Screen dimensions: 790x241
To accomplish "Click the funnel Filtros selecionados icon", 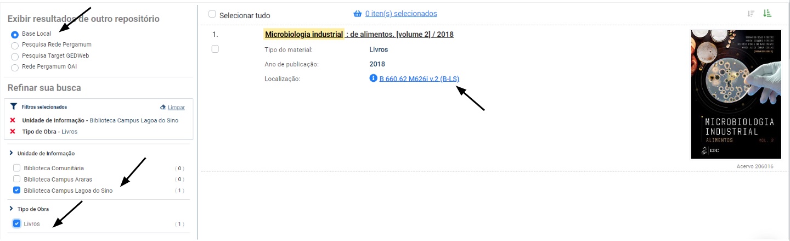I will 14,107.
